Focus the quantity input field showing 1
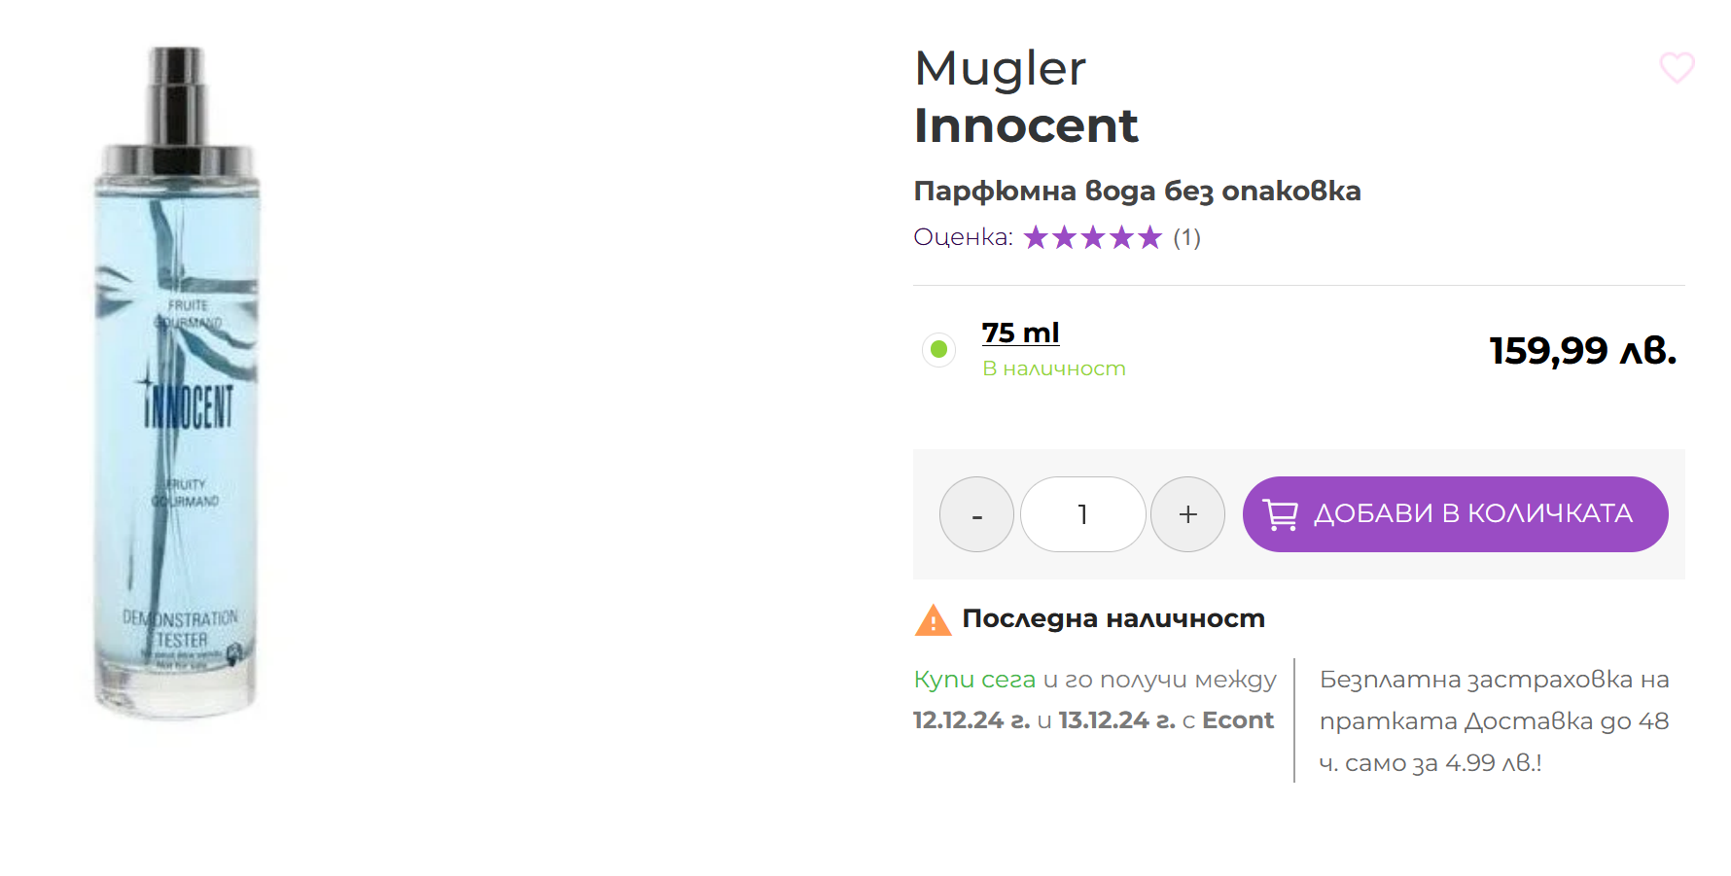Image resolution: width=1731 pixels, height=876 pixels. click(1082, 514)
